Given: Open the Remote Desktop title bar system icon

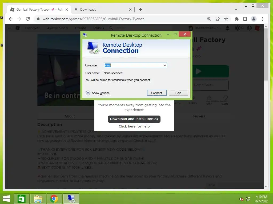Looking at the screenshot, I should (x=85, y=35).
